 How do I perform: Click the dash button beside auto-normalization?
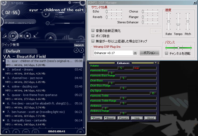[x=155, y=31]
